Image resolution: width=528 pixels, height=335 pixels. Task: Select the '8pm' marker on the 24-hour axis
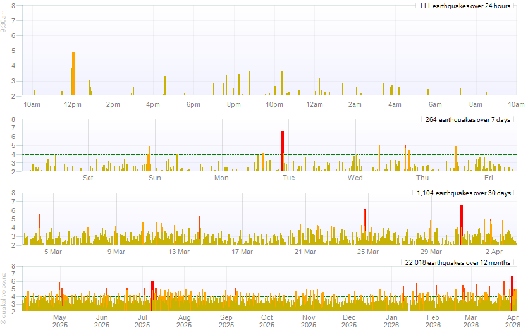click(x=234, y=104)
